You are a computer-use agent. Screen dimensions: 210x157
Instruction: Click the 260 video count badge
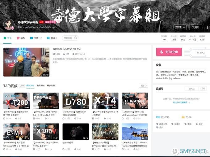[x=22, y=86]
